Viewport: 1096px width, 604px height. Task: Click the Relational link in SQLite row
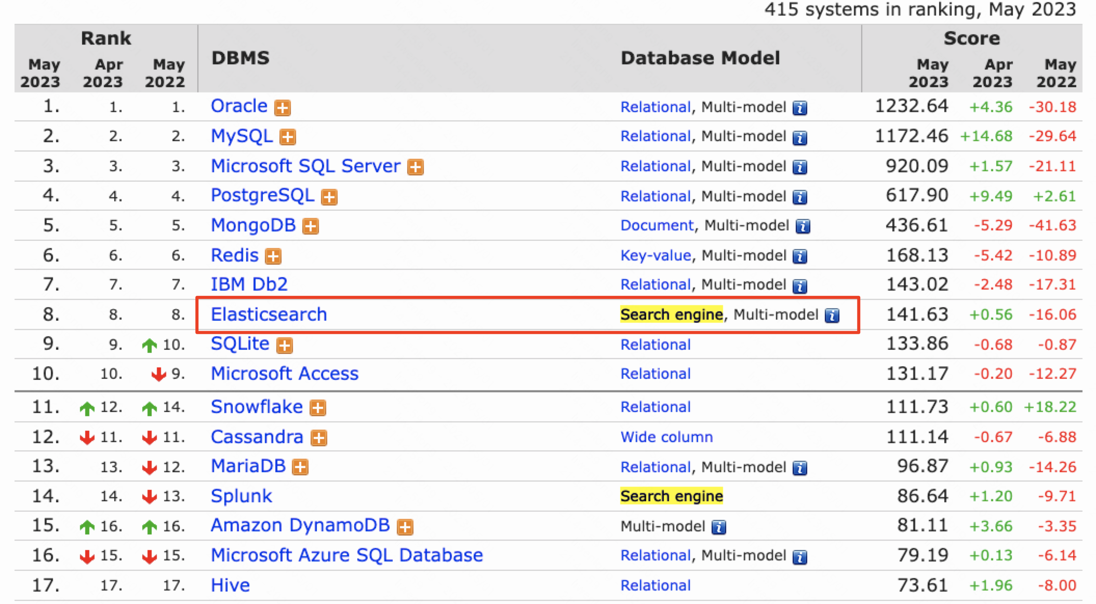click(x=656, y=345)
